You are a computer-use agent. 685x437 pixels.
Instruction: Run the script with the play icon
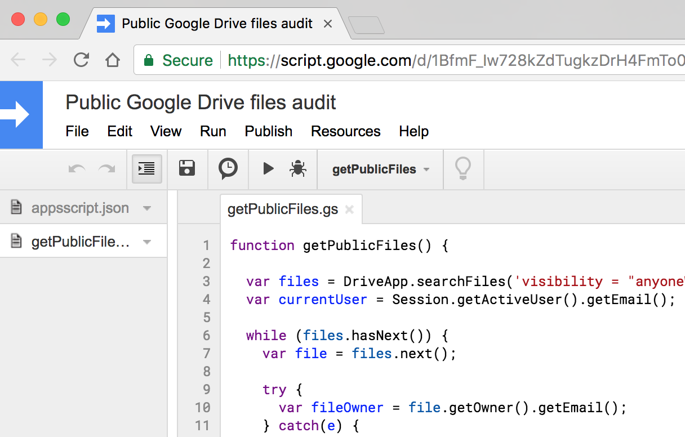point(268,168)
